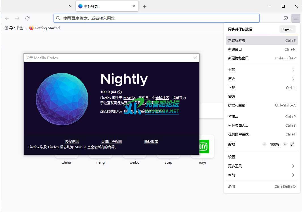The width and height of the screenshot is (303, 213).
Task: Expand the 书签 bookmarks submenu
Action: point(262,70)
